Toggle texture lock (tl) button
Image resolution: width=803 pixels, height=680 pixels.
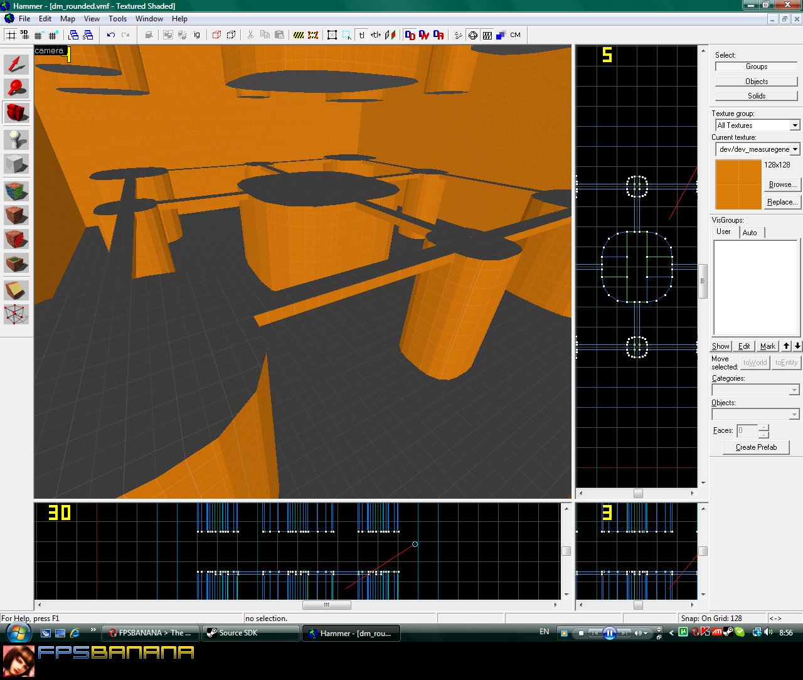click(361, 35)
